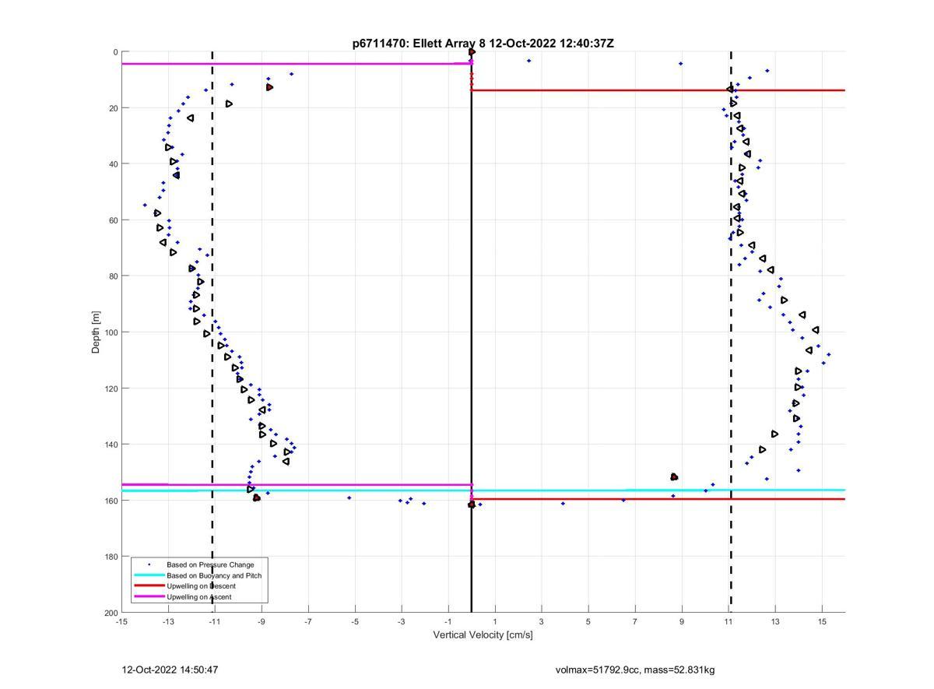The width and height of the screenshot is (934, 689).
Task: Click x-axis tick label '-5'
Action: 355,621
